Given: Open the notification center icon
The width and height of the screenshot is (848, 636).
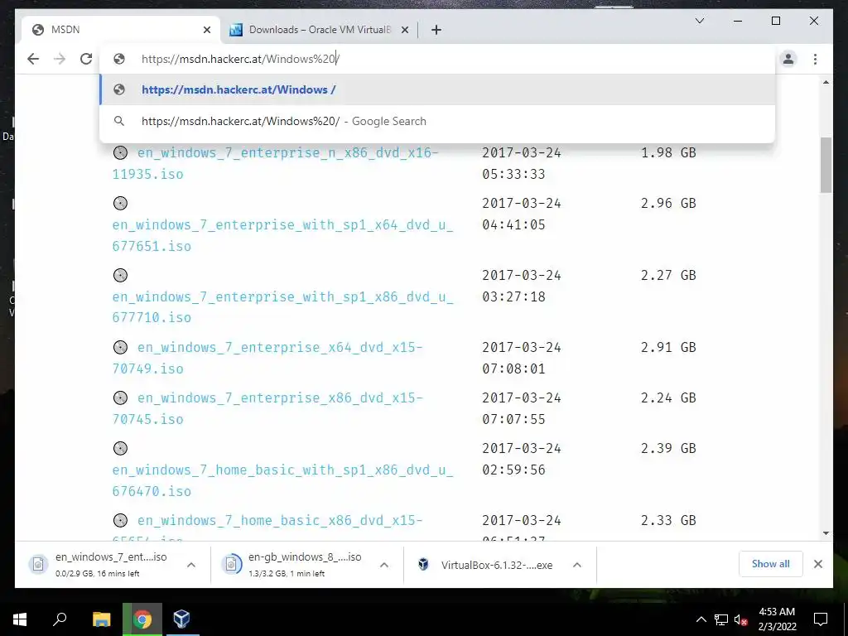Looking at the screenshot, I should (821, 619).
